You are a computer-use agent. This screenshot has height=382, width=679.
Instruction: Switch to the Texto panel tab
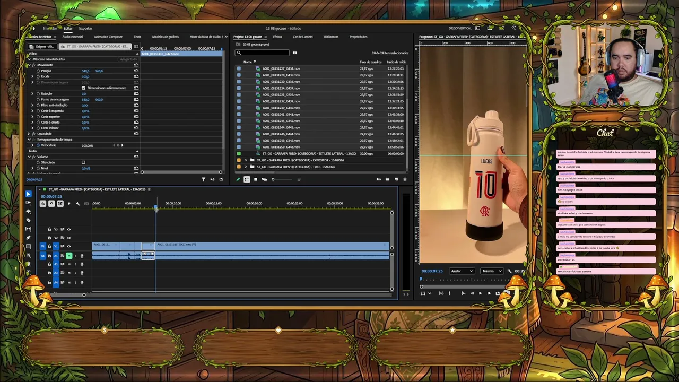[x=137, y=37]
